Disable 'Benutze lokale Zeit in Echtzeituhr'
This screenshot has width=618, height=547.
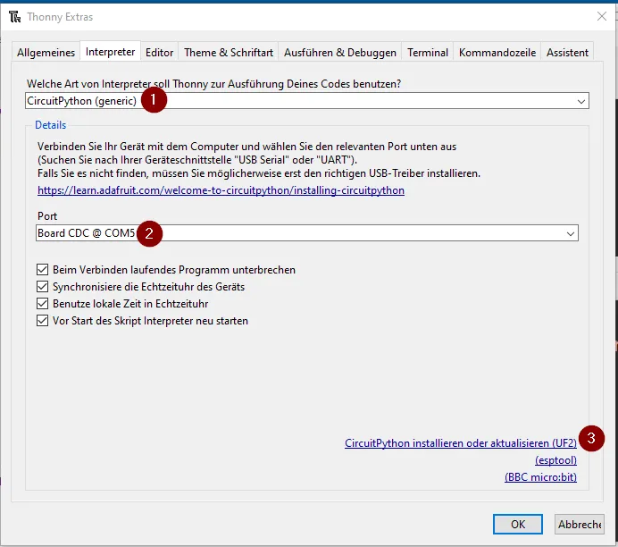coord(43,304)
